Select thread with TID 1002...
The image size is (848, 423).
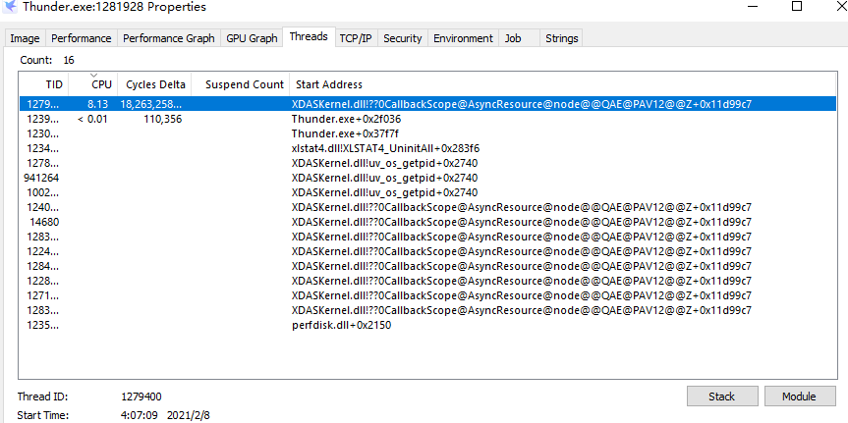coord(427,192)
